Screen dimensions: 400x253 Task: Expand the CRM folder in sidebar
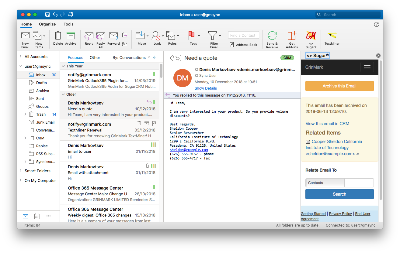[25, 138]
